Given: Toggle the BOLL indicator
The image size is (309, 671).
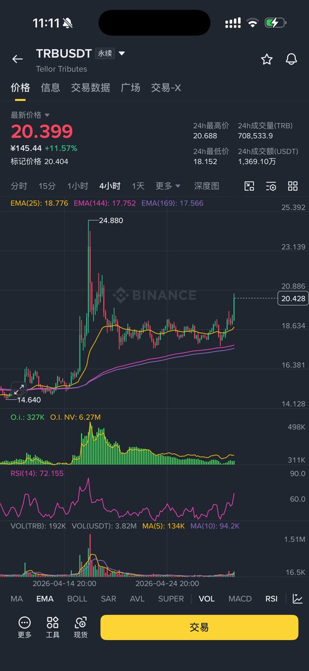Looking at the screenshot, I should point(77,598).
